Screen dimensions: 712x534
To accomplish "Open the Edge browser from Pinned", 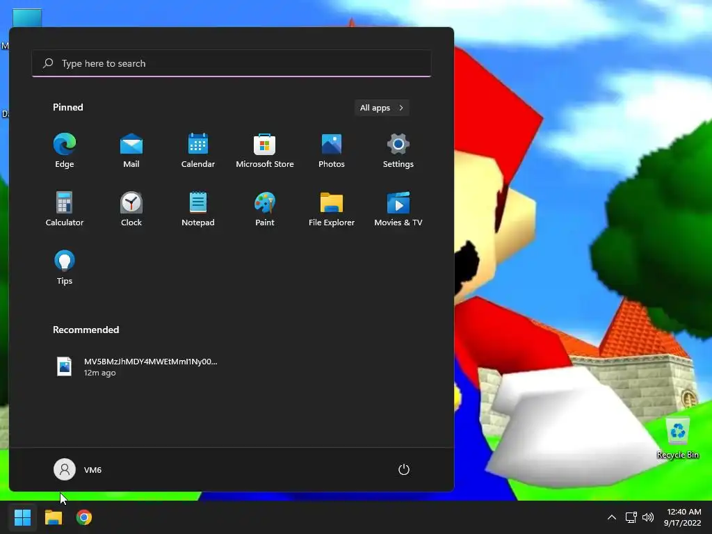I will 65,151.
